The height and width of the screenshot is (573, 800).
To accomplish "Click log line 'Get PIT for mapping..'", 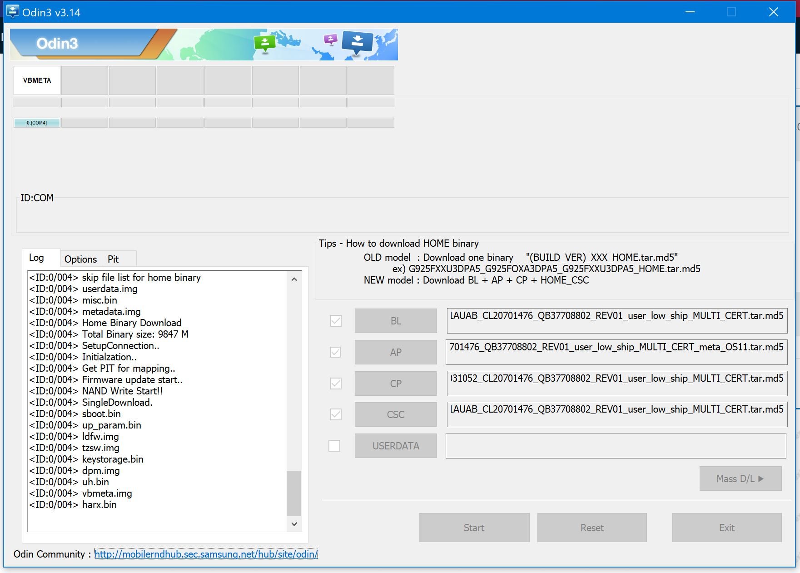I will pyautogui.click(x=102, y=368).
